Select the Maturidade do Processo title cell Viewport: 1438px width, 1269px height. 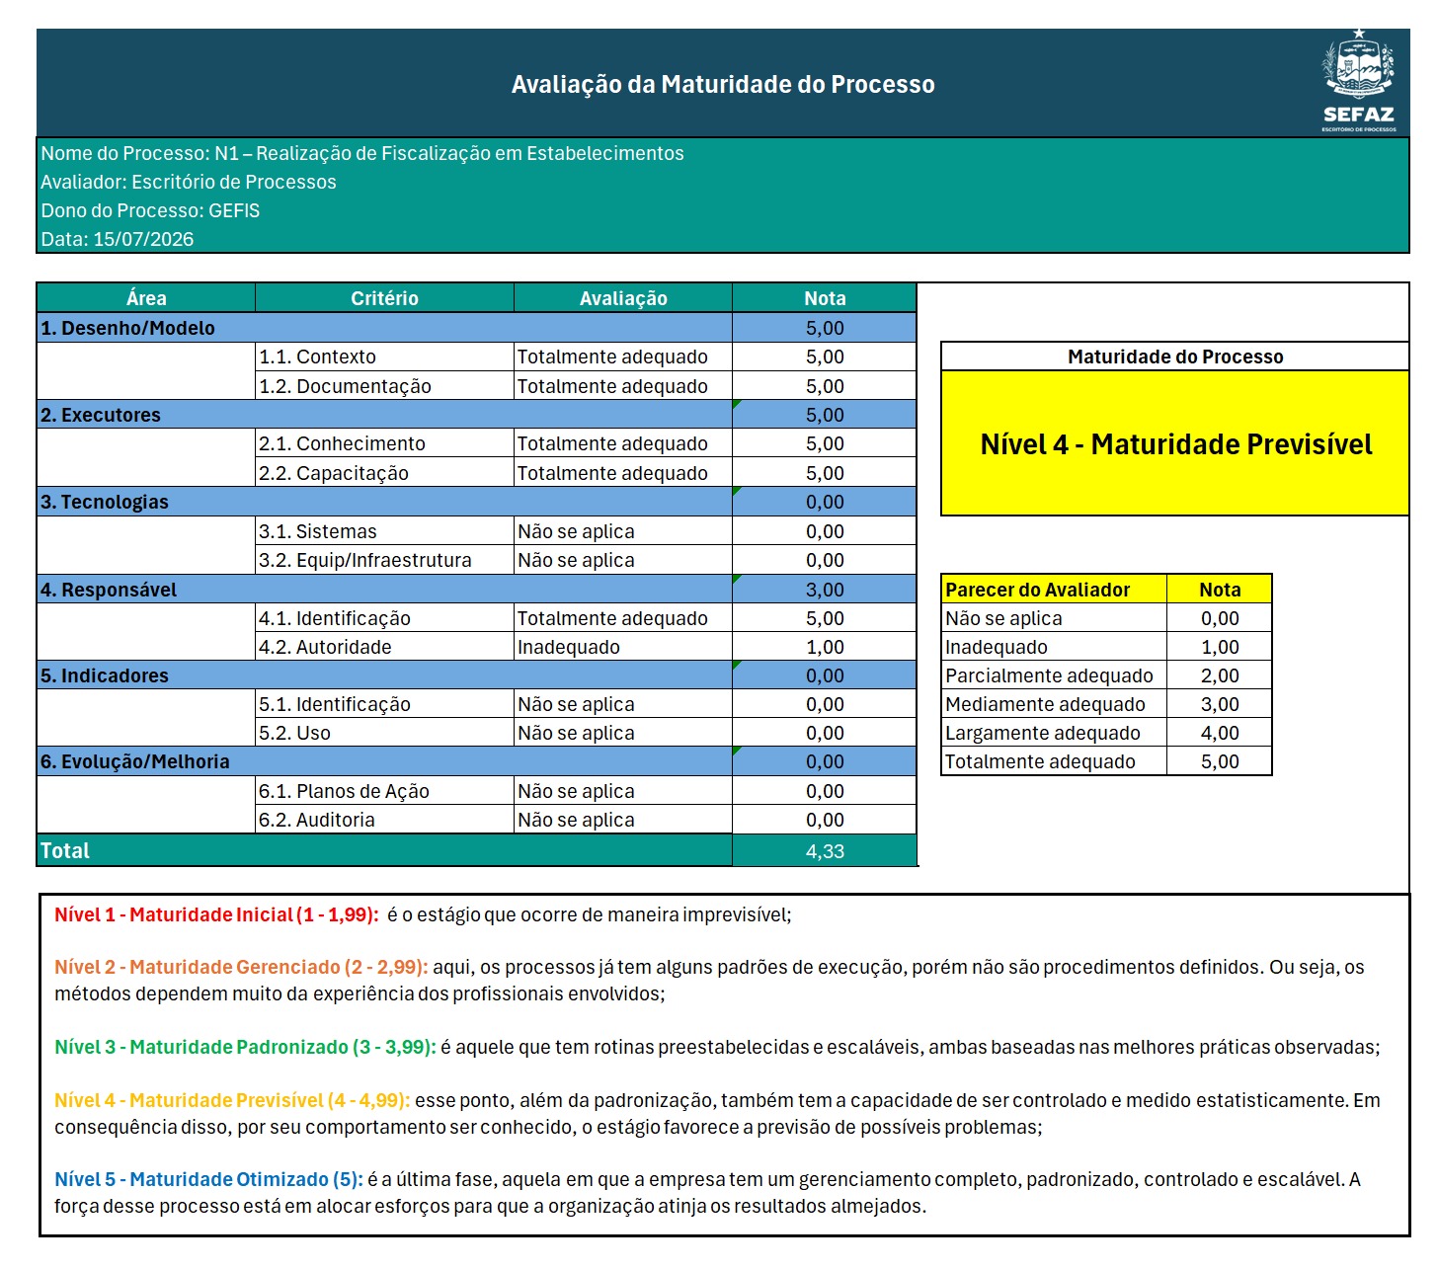tap(1175, 357)
